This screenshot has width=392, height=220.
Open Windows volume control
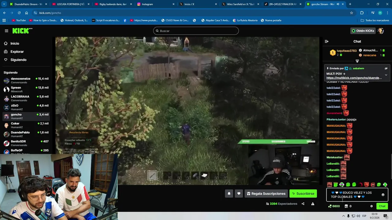358,216
